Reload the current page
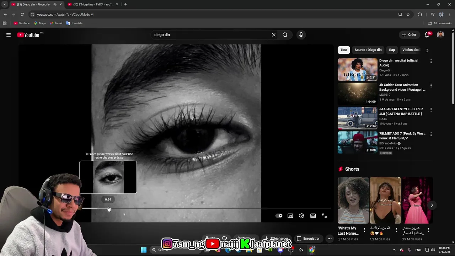This screenshot has height=256, width=455. pyautogui.click(x=22, y=14)
